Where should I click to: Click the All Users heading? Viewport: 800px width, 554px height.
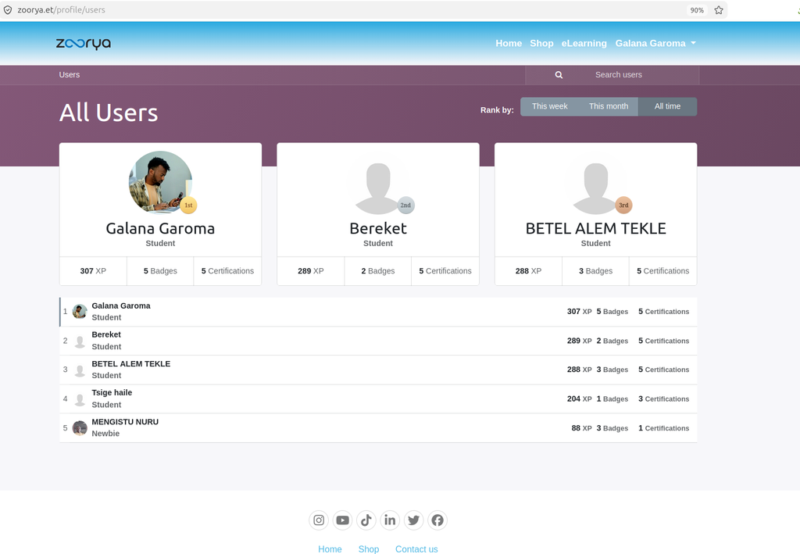pyautogui.click(x=109, y=113)
